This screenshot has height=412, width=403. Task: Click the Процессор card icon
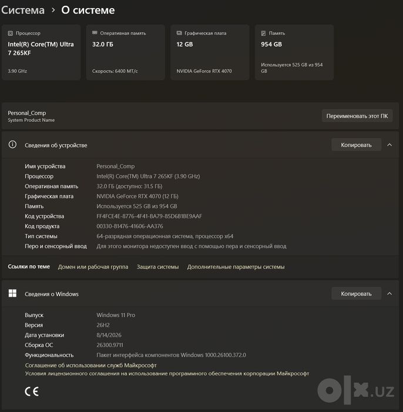(x=10, y=34)
